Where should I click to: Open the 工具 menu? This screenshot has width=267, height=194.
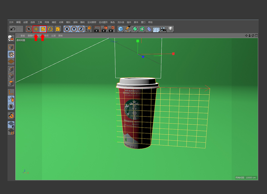tap(40, 22)
